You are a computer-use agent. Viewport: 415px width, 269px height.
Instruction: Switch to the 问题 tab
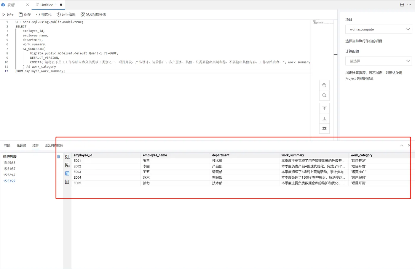coord(7,145)
